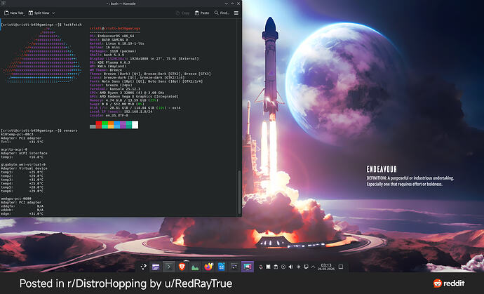Click the gigabyte_wmi-virtual-0 sensor heading
484x294 pixels.
click(23, 165)
